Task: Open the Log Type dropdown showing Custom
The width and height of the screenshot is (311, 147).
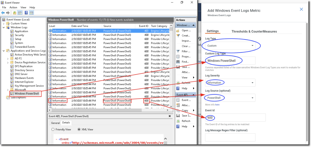Action: click(230, 46)
